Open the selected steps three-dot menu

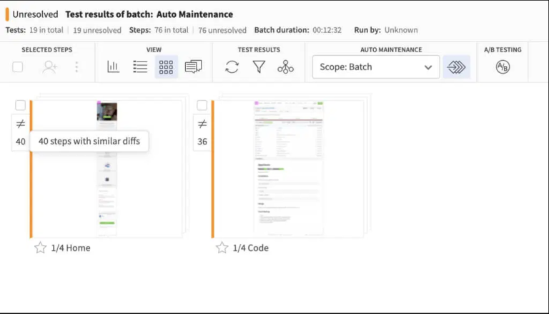76,67
